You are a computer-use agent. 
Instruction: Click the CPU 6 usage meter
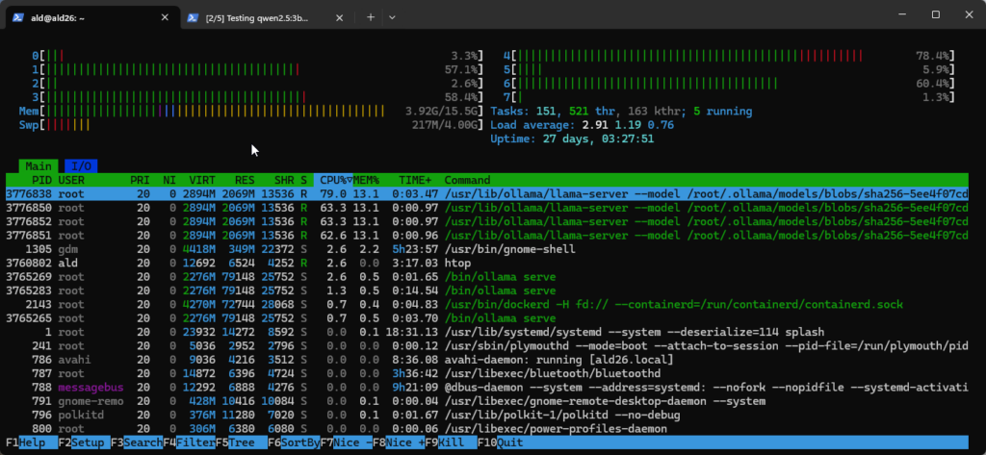pyautogui.click(x=729, y=83)
